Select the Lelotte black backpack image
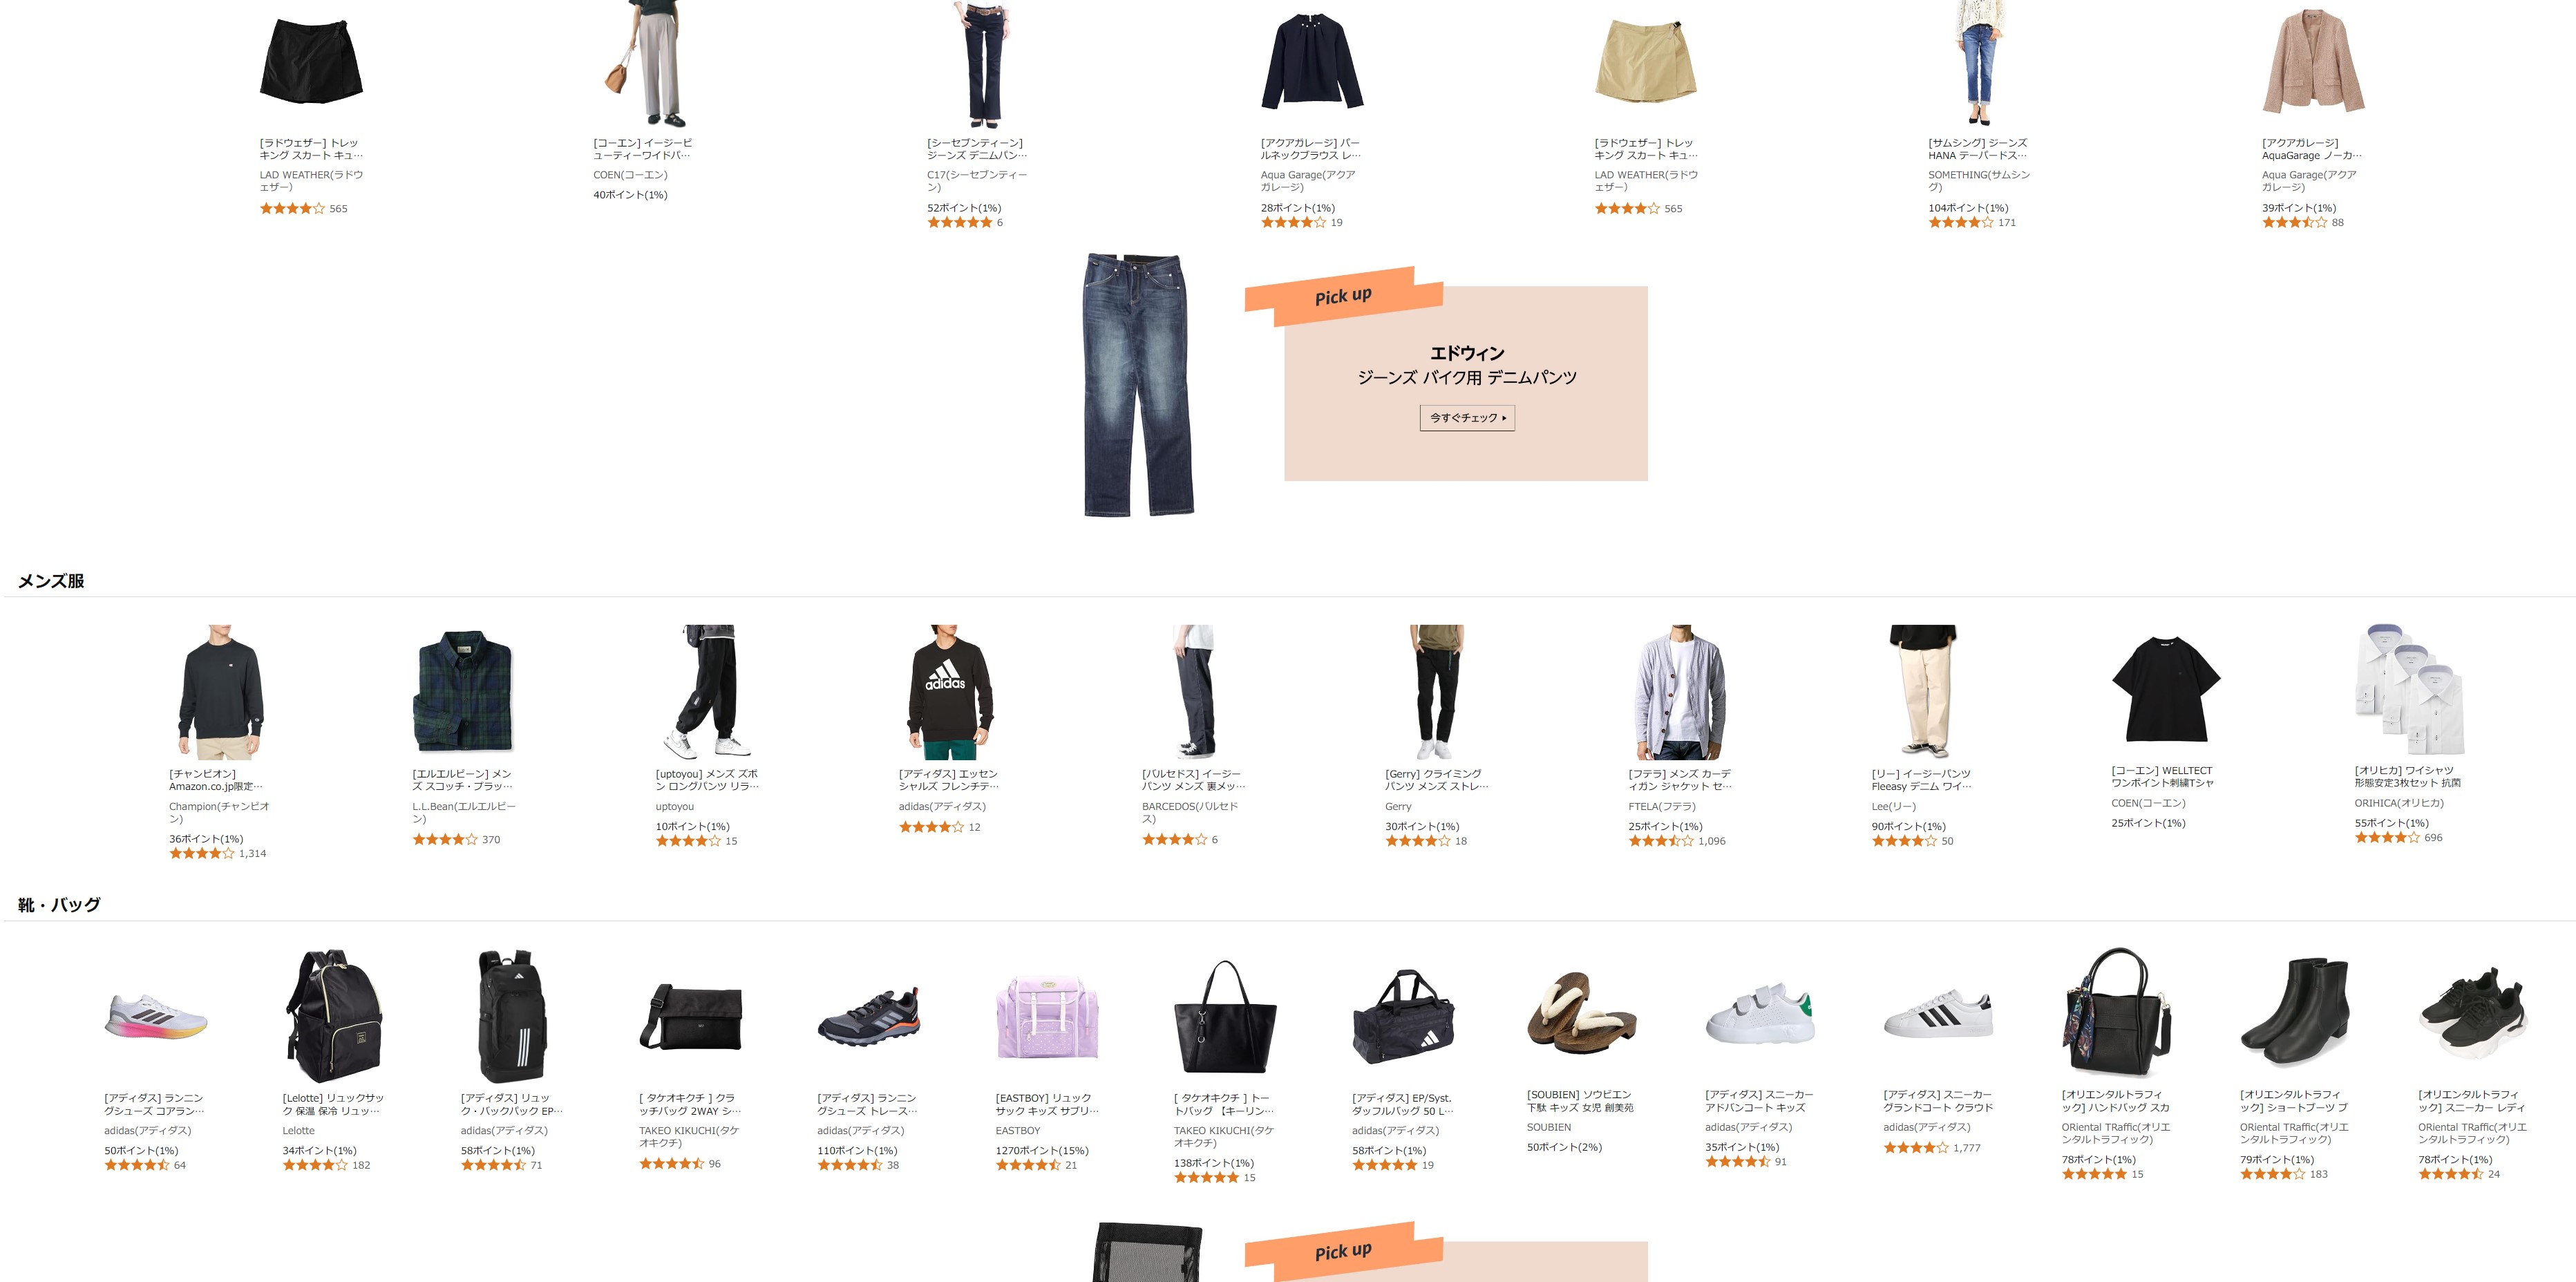The image size is (2576, 1282). tap(334, 1016)
